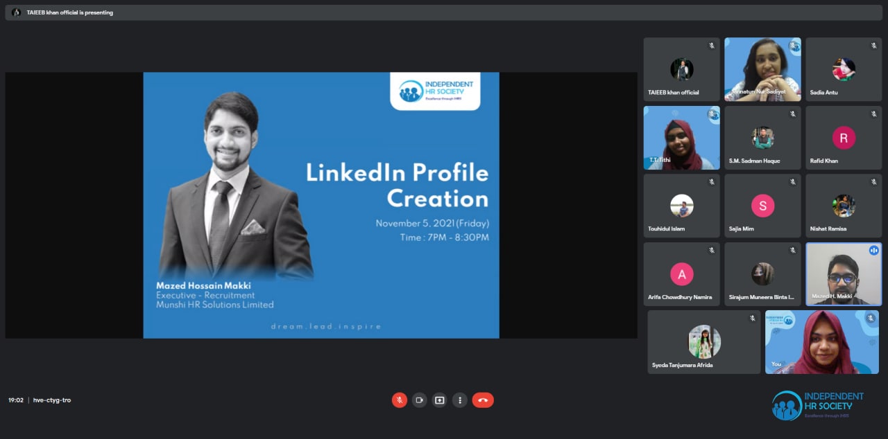This screenshot has height=439, width=888.
Task: Select Syeda Tanjumara Afrida participant tile
Action: [x=704, y=342]
